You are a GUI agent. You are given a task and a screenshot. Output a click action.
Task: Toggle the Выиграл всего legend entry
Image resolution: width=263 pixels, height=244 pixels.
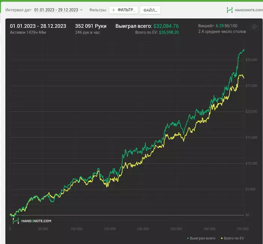[x=201, y=238]
